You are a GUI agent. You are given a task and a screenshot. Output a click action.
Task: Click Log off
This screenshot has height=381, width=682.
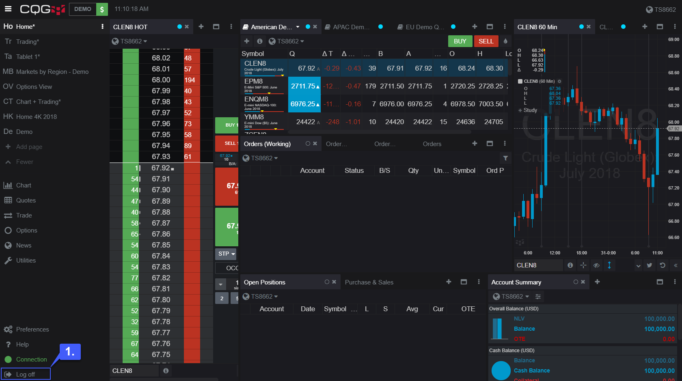coord(26,374)
